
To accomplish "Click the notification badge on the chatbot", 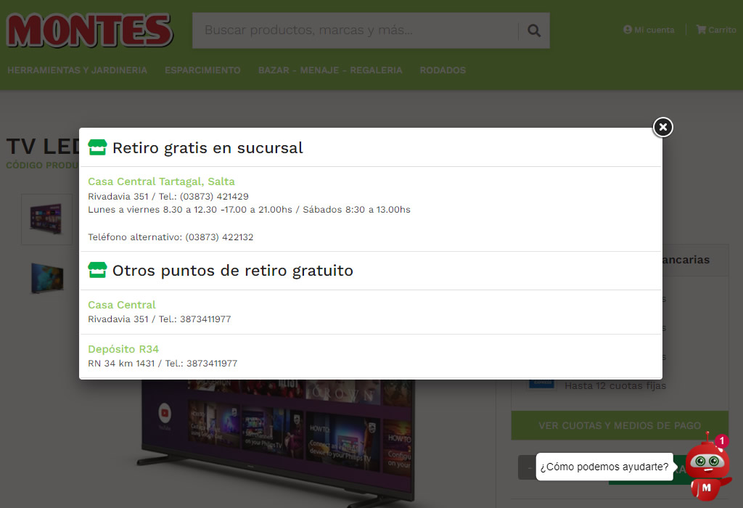I will pos(721,441).
